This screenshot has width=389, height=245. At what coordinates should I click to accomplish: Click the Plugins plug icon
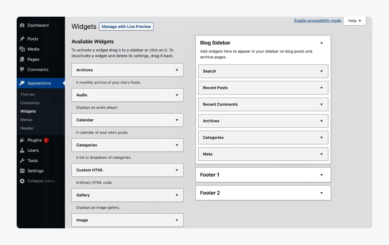tap(22, 140)
